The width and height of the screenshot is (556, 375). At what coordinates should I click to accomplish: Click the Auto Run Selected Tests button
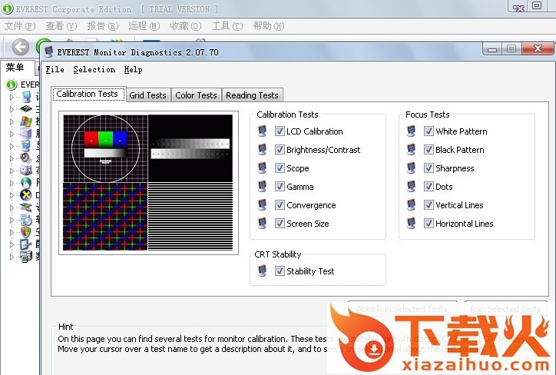coord(402,309)
